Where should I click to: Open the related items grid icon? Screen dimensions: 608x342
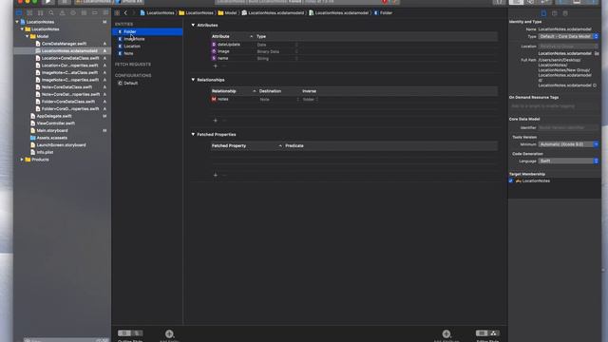(117, 12)
